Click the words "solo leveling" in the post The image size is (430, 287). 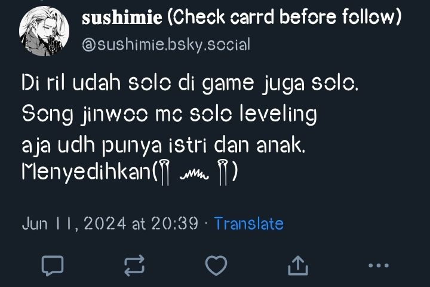253,114
